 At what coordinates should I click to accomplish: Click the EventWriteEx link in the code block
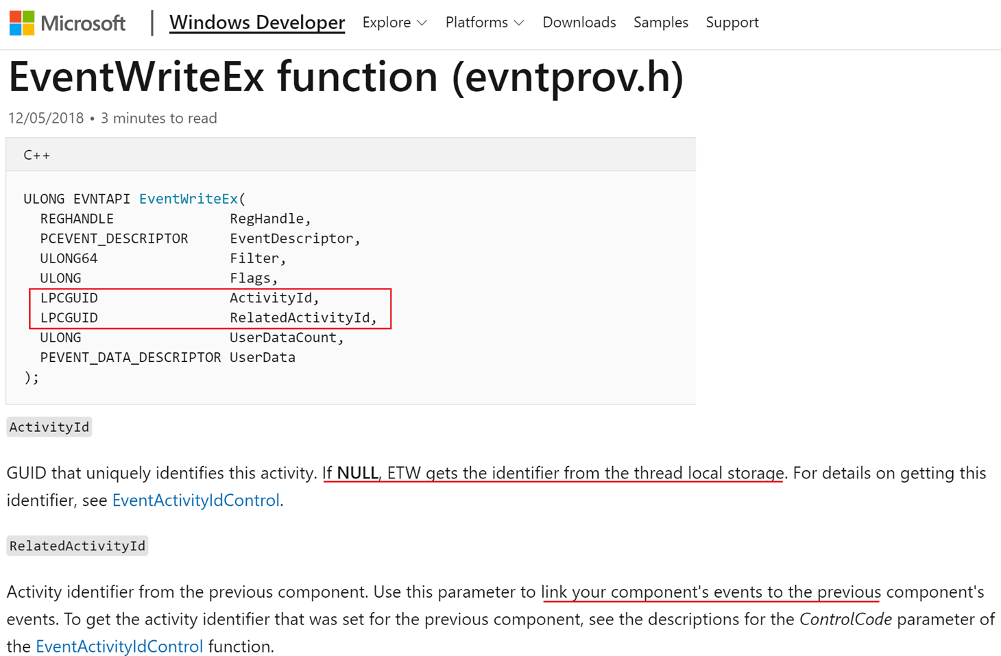coord(188,198)
